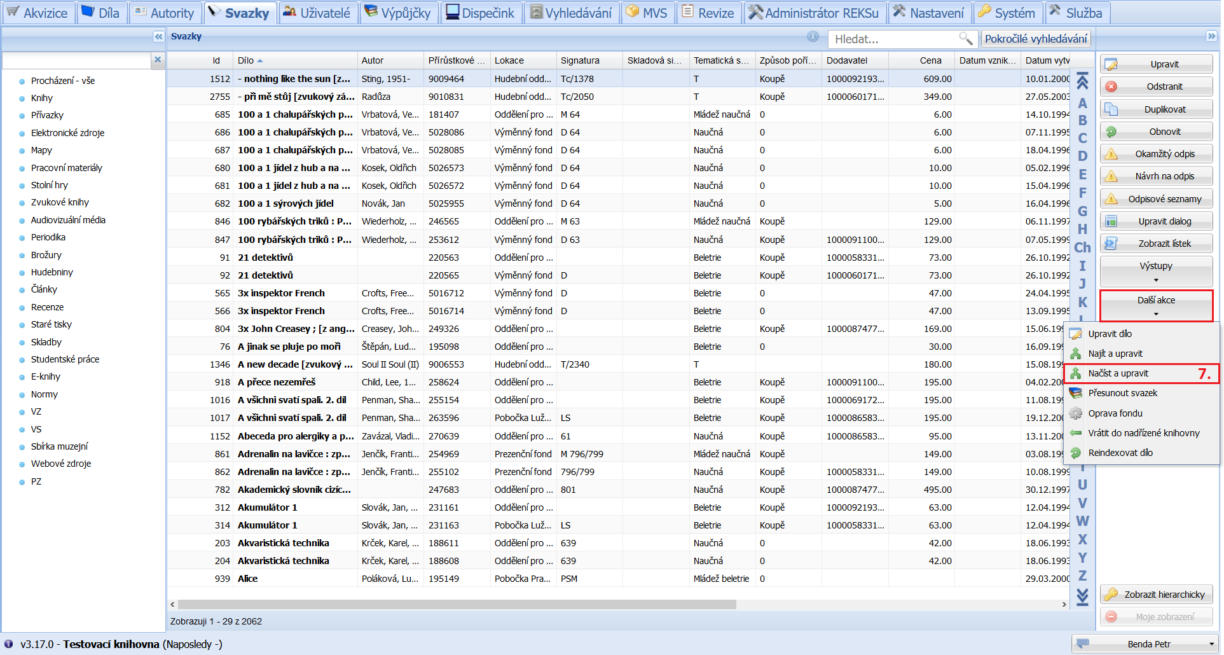Switch to the Systém tab
Screen dimensions: 1224x655
tap(1007, 13)
